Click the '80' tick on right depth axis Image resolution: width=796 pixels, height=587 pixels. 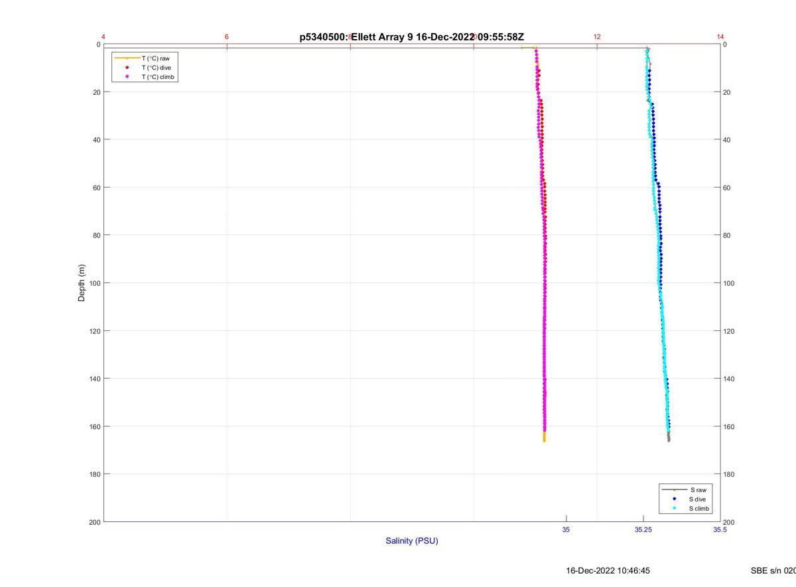coord(727,235)
